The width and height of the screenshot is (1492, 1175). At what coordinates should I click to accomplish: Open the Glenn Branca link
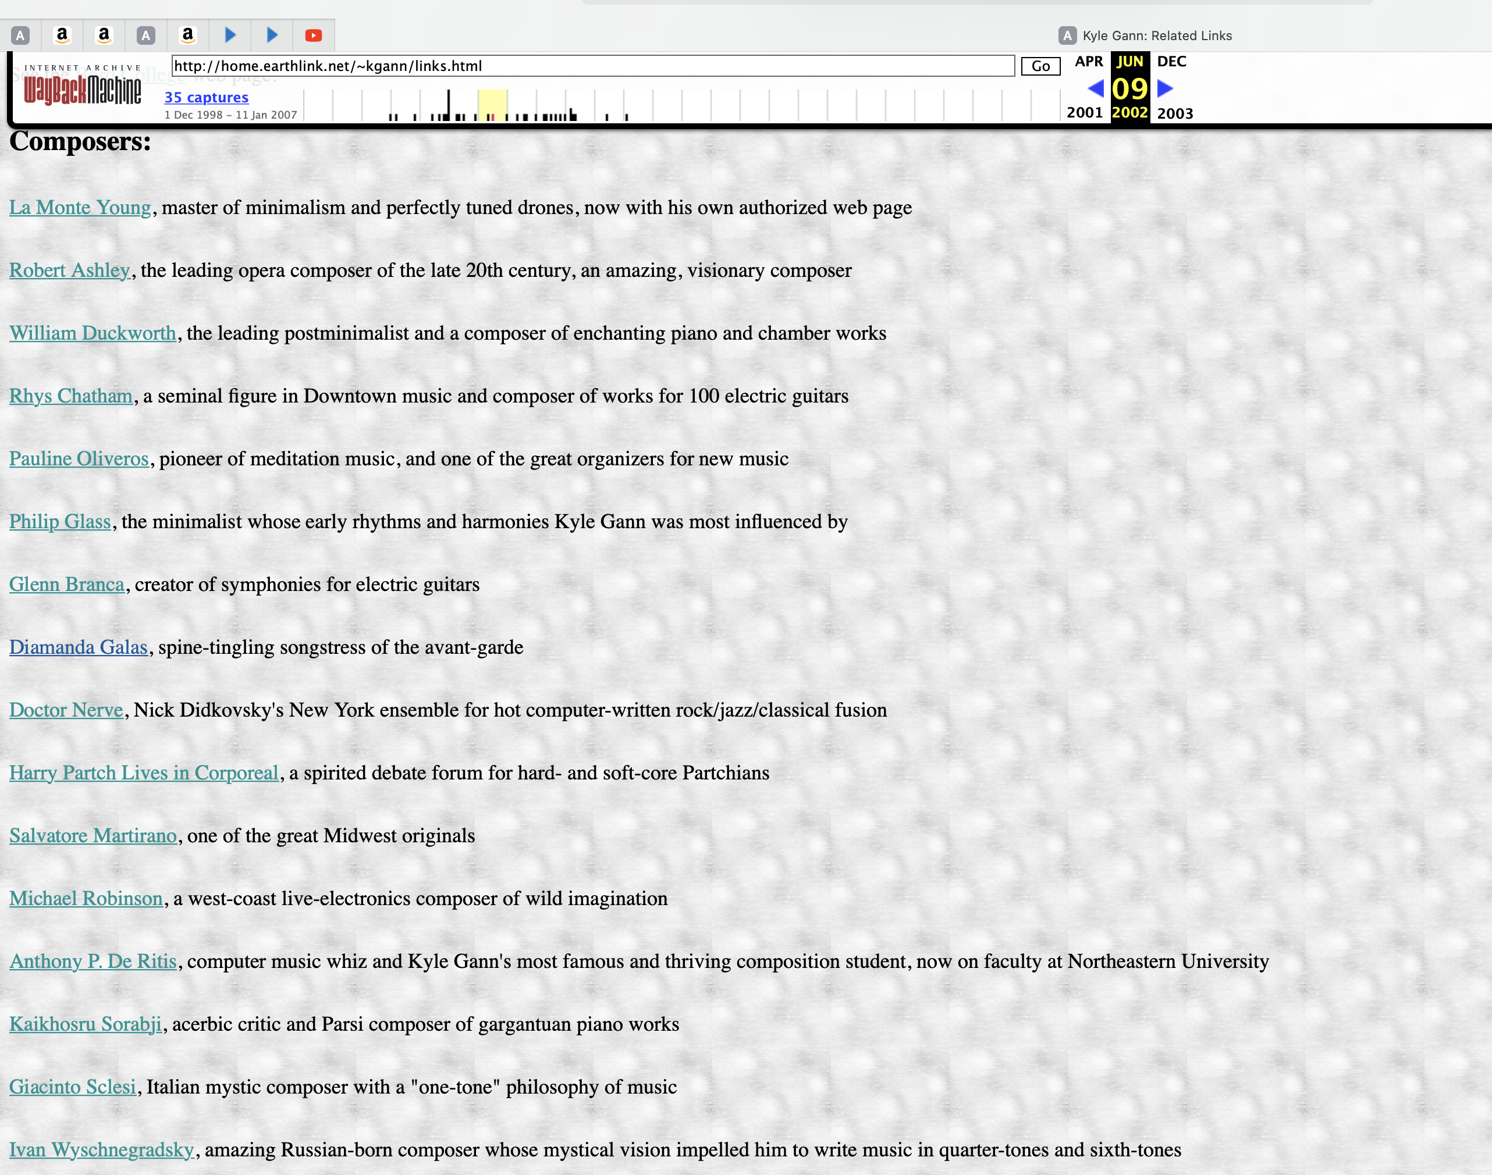[x=67, y=585]
